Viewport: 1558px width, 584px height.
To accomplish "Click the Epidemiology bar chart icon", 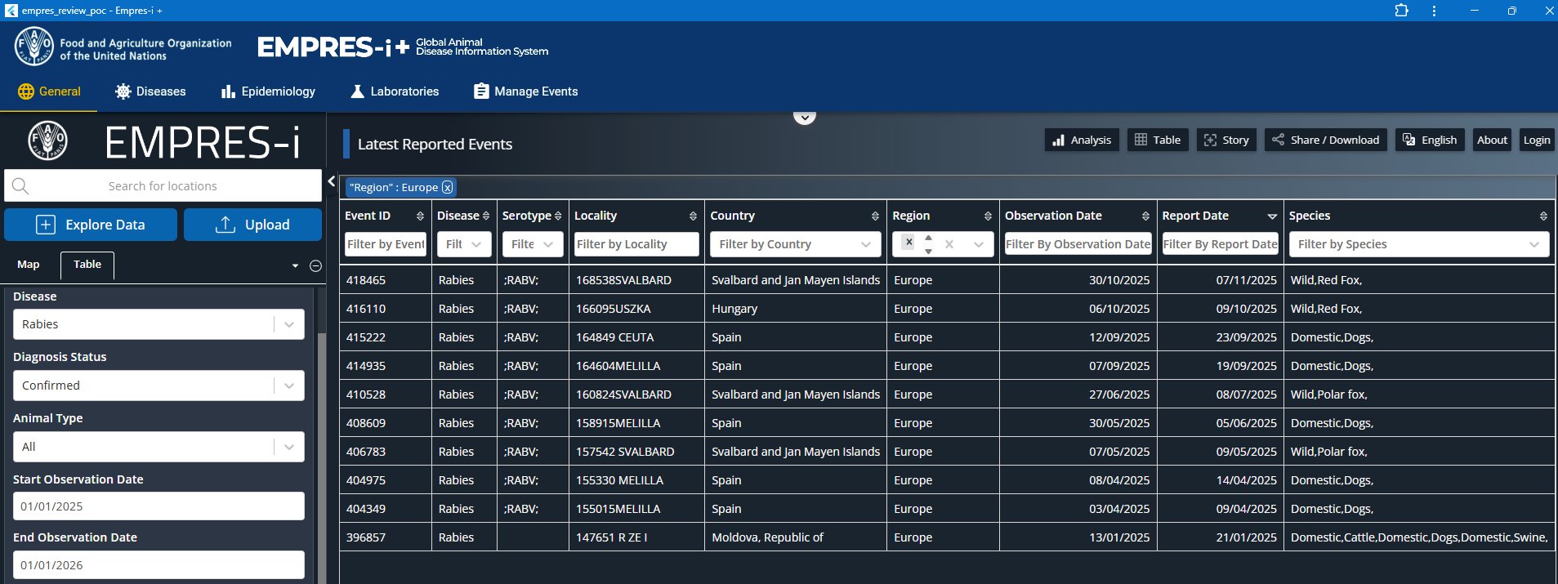I will [228, 91].
